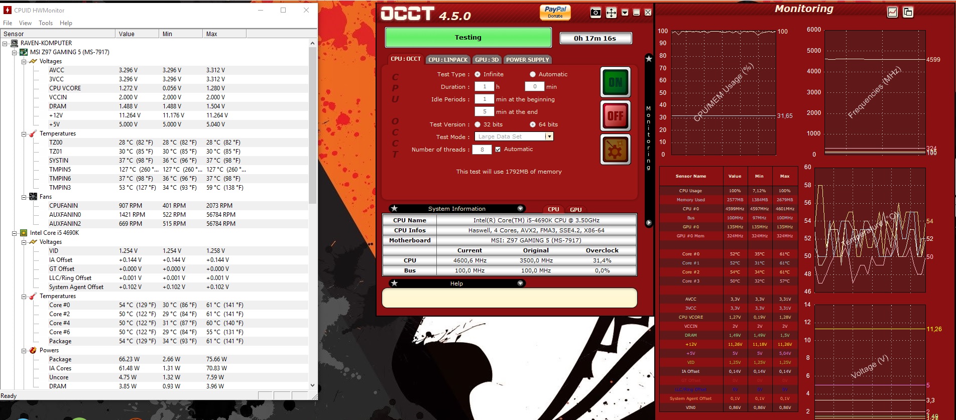Click the PayPal Donate button in OCCT

(x=555, y=12)
